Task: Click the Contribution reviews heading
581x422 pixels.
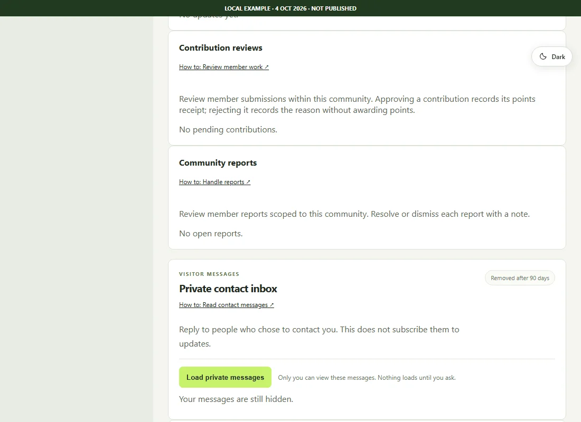Action: coord(220,48)
